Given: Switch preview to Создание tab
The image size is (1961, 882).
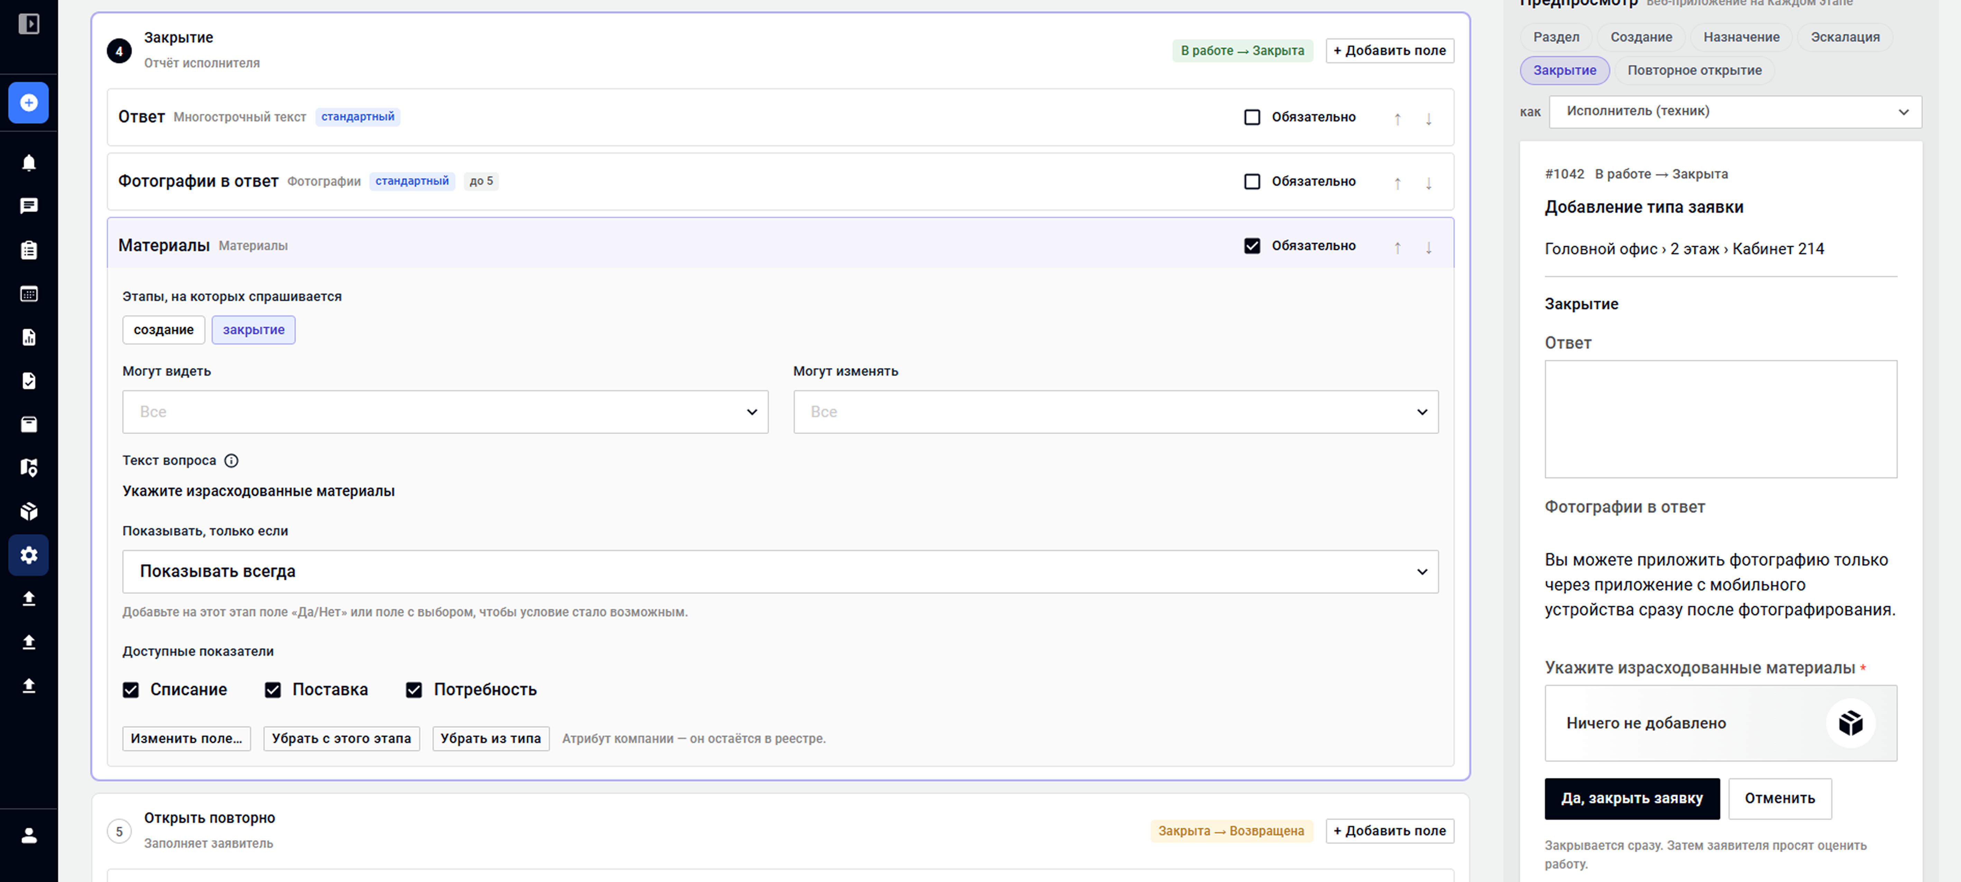Looking at the screenshot, I should [1641, 37].
